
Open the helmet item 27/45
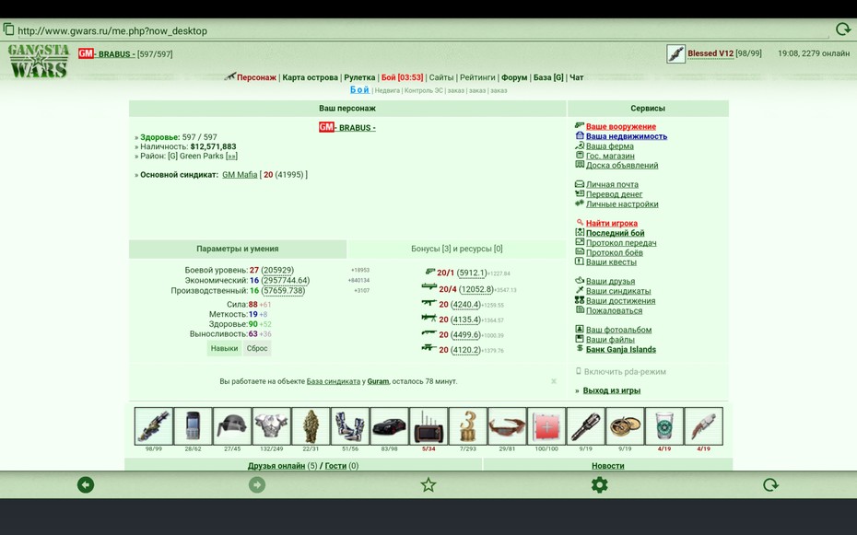pos(232,425)
